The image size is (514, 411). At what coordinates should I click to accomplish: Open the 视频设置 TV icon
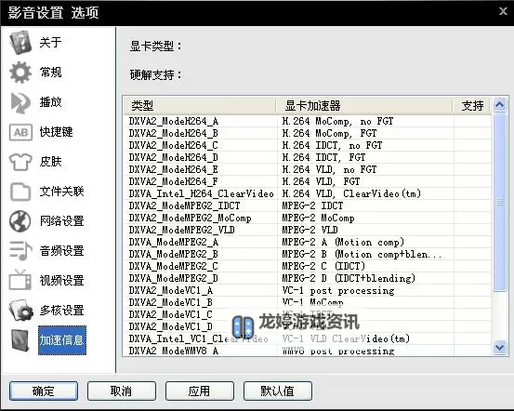point(20,280)
